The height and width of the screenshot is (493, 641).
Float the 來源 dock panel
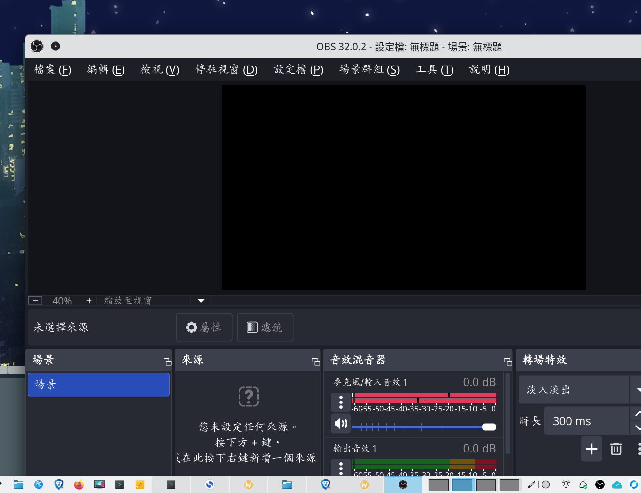click(315, 361)
